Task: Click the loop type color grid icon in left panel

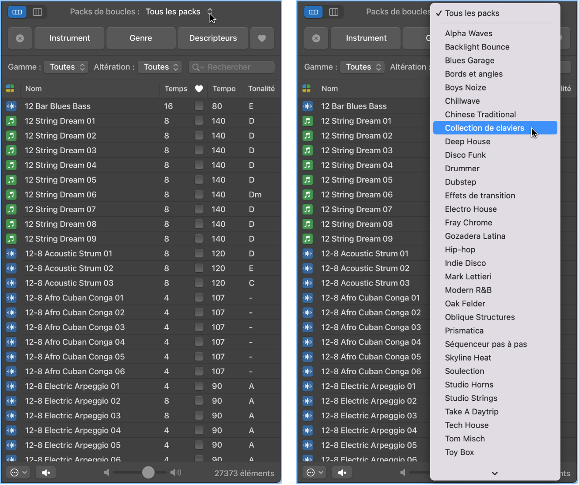Action: 11,89
